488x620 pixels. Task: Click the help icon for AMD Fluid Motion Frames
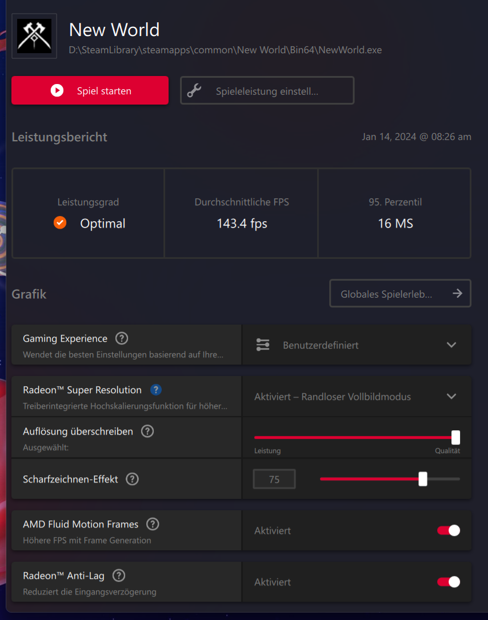(152, 524)
